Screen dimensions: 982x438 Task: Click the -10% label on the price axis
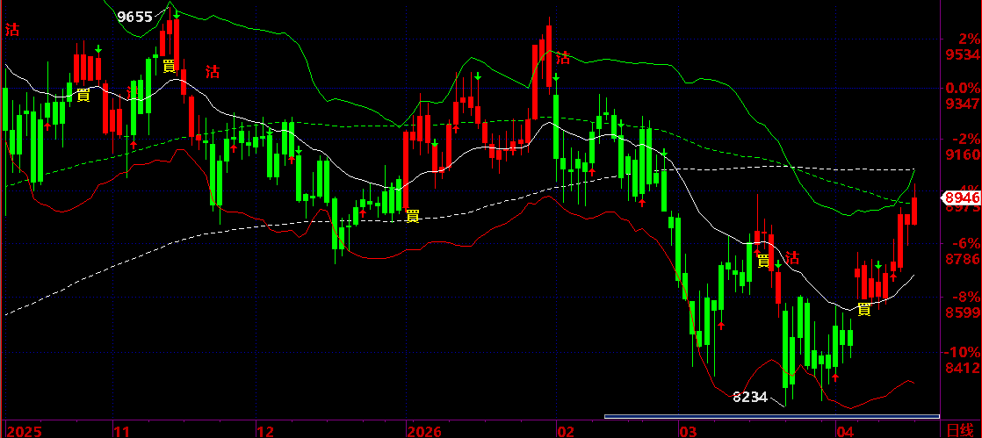962,351
